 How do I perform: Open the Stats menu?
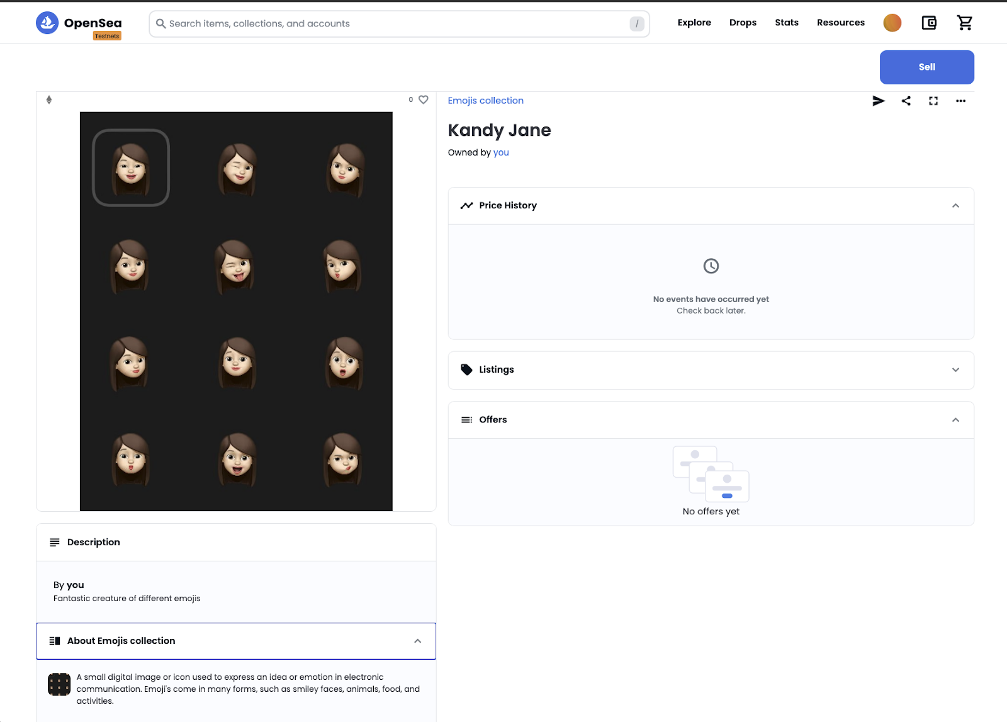787,23
